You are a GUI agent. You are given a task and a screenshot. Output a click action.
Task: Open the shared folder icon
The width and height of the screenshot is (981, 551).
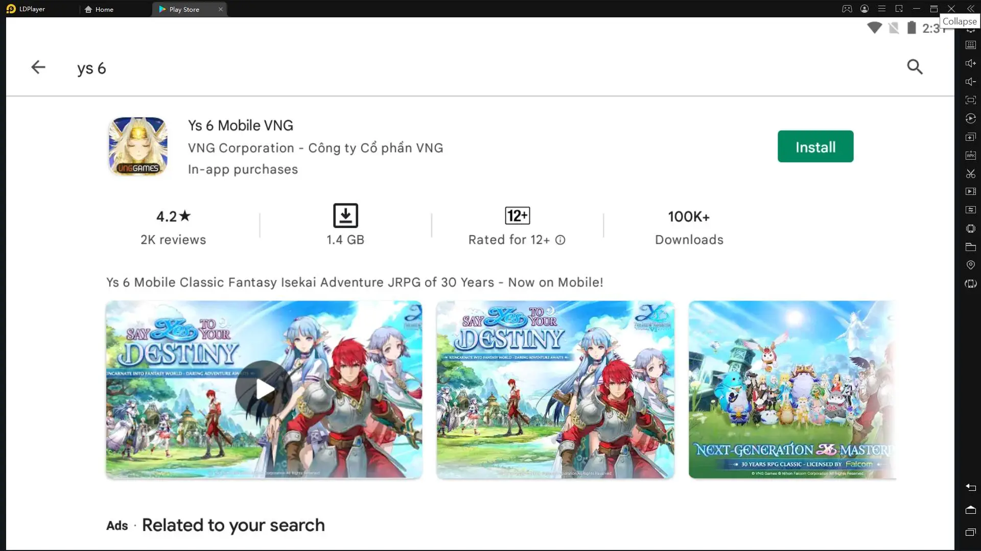(971, 247)
